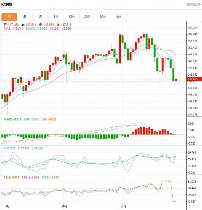
Task: Click the red 147.615 current price tag
Action: (x=194, y=79)
